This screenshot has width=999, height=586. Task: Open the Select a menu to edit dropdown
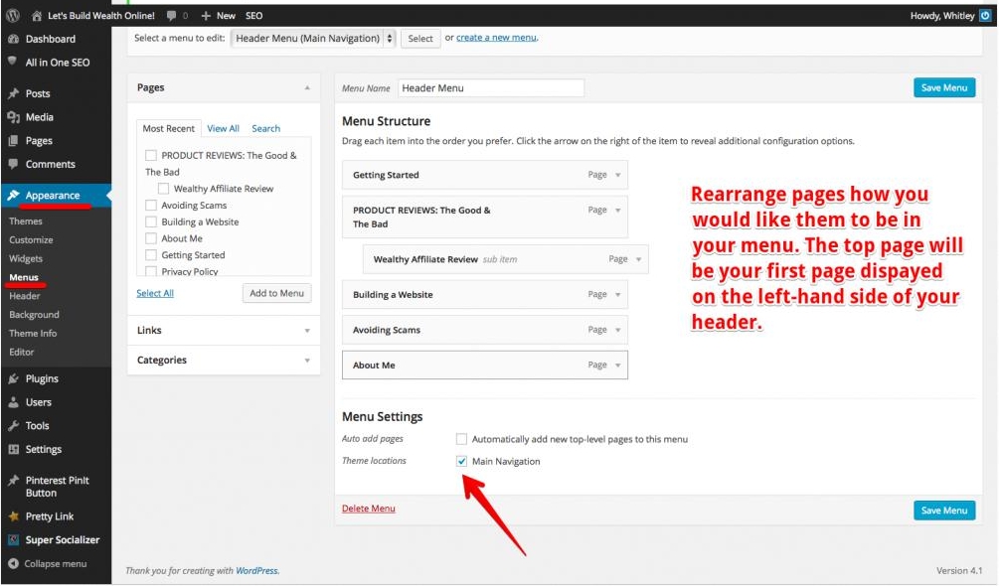(x=313, y=38)
